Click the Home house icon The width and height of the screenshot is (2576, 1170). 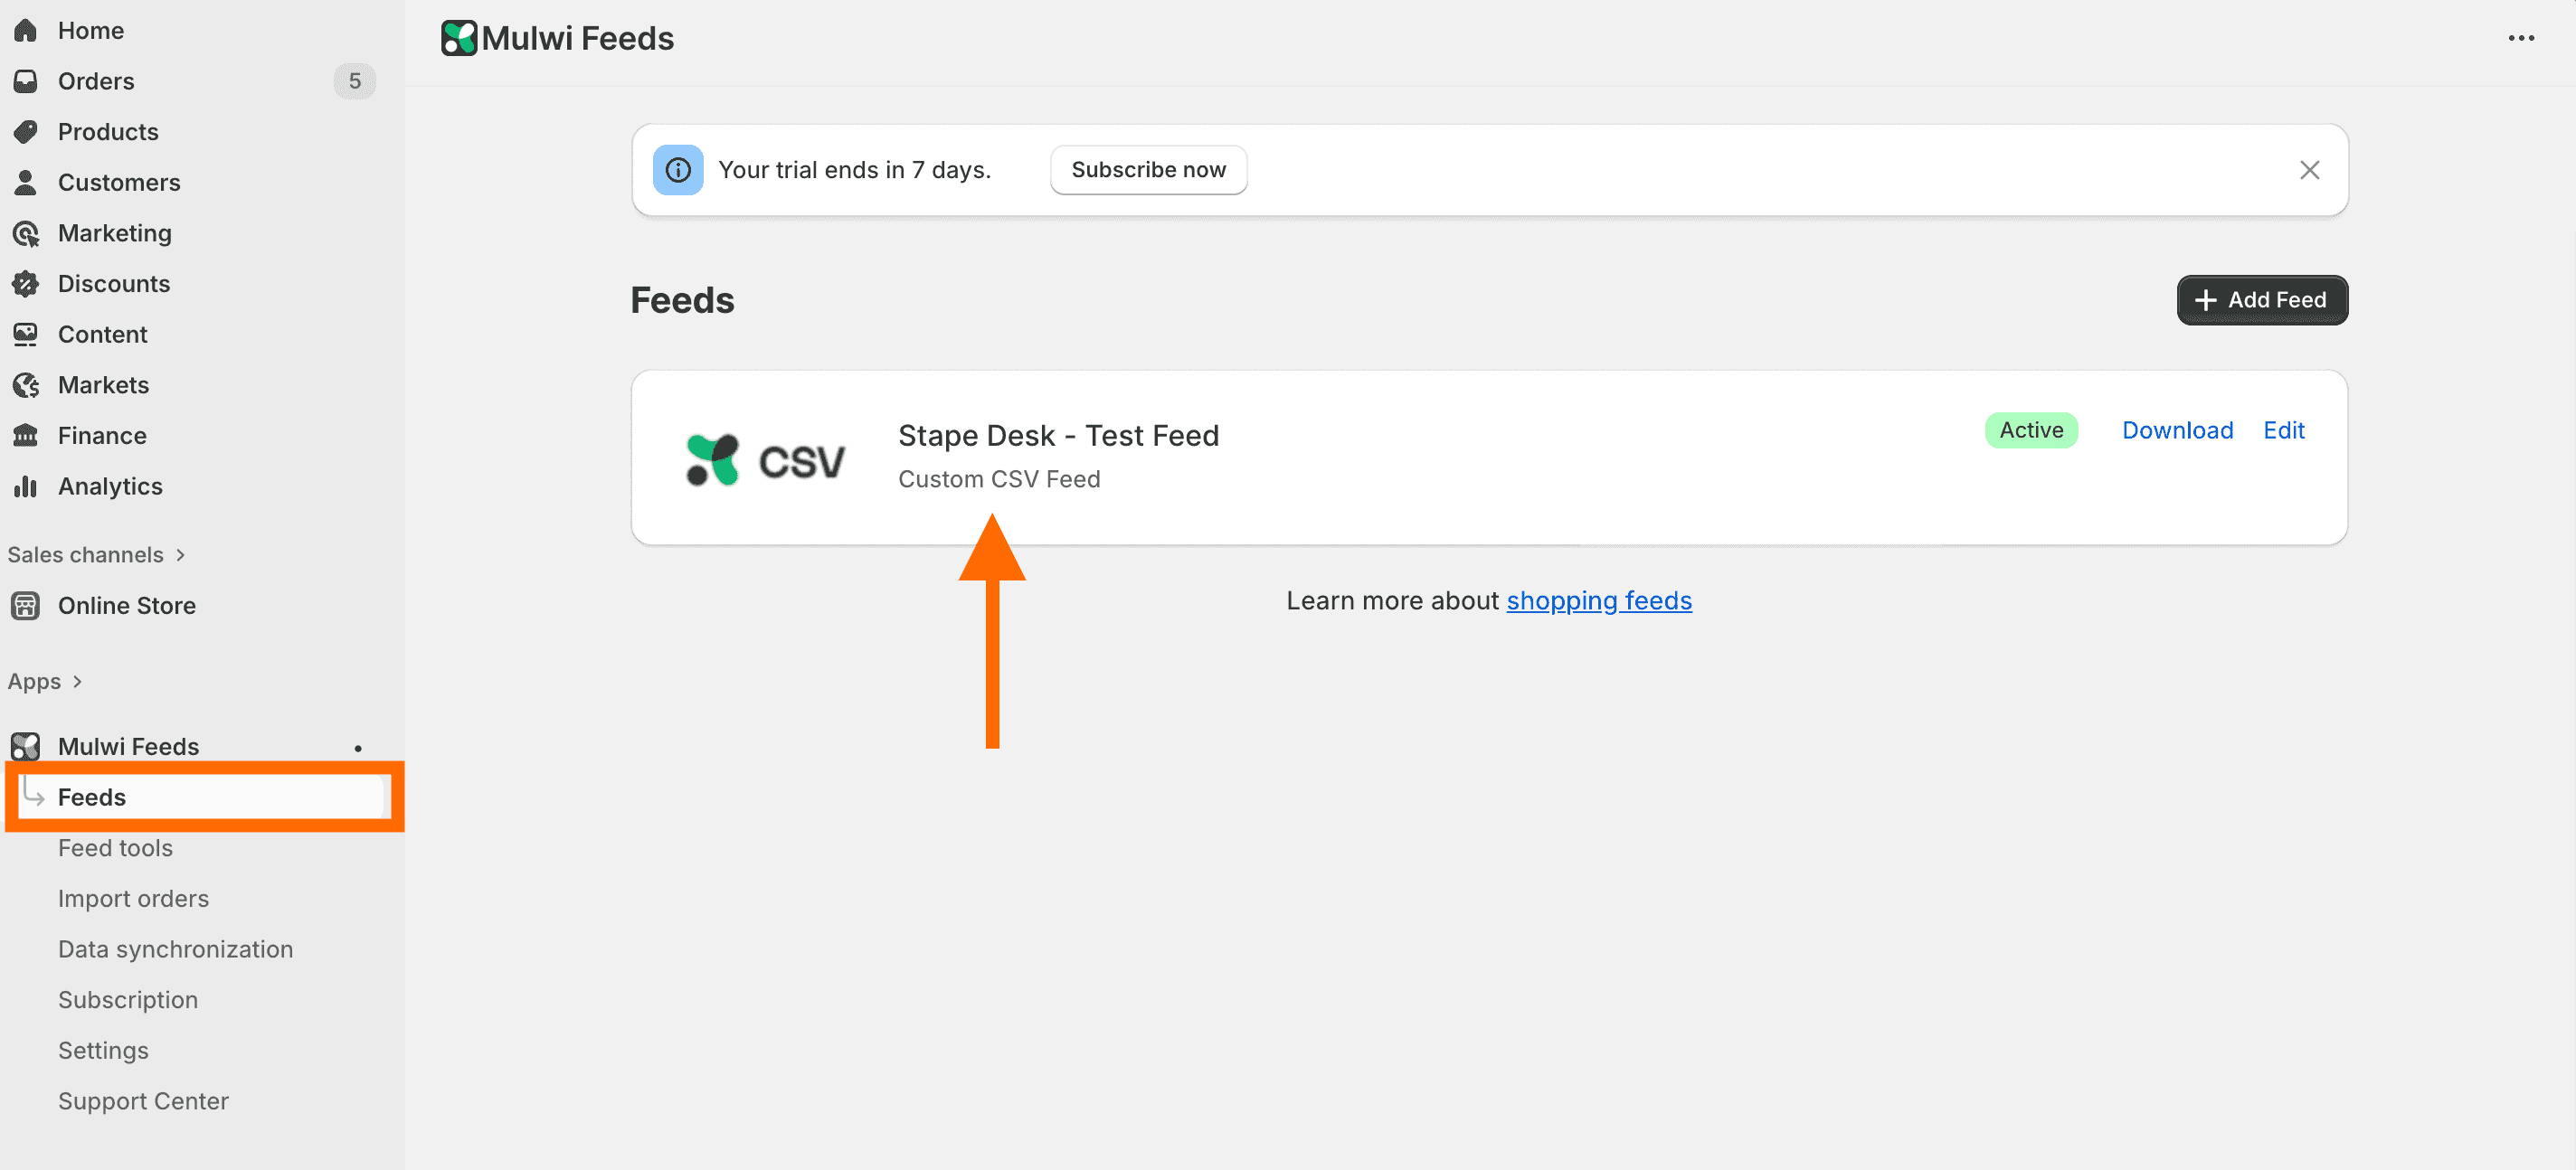pos(25,30)
